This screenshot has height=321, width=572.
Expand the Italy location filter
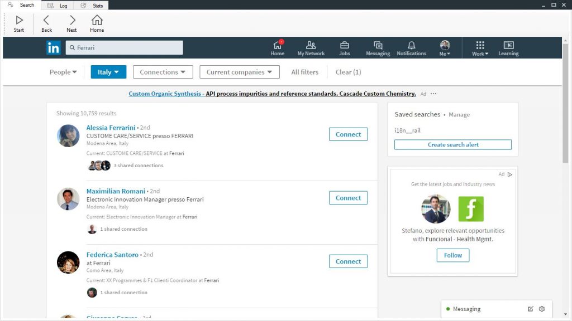pos(108,72)
